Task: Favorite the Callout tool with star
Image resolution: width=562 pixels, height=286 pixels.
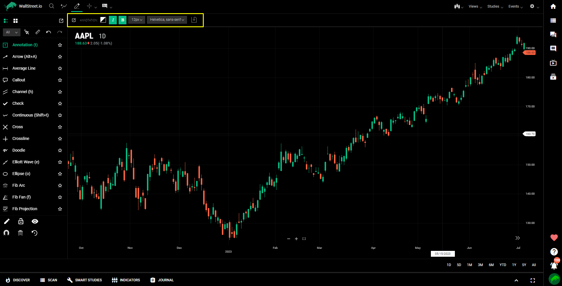Action: tap(60, 80)
